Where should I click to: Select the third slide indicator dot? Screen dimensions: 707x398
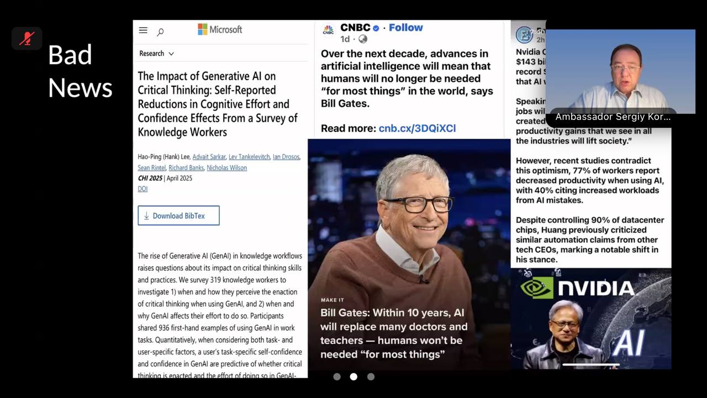pyautogui.click(x=371, y=376)
